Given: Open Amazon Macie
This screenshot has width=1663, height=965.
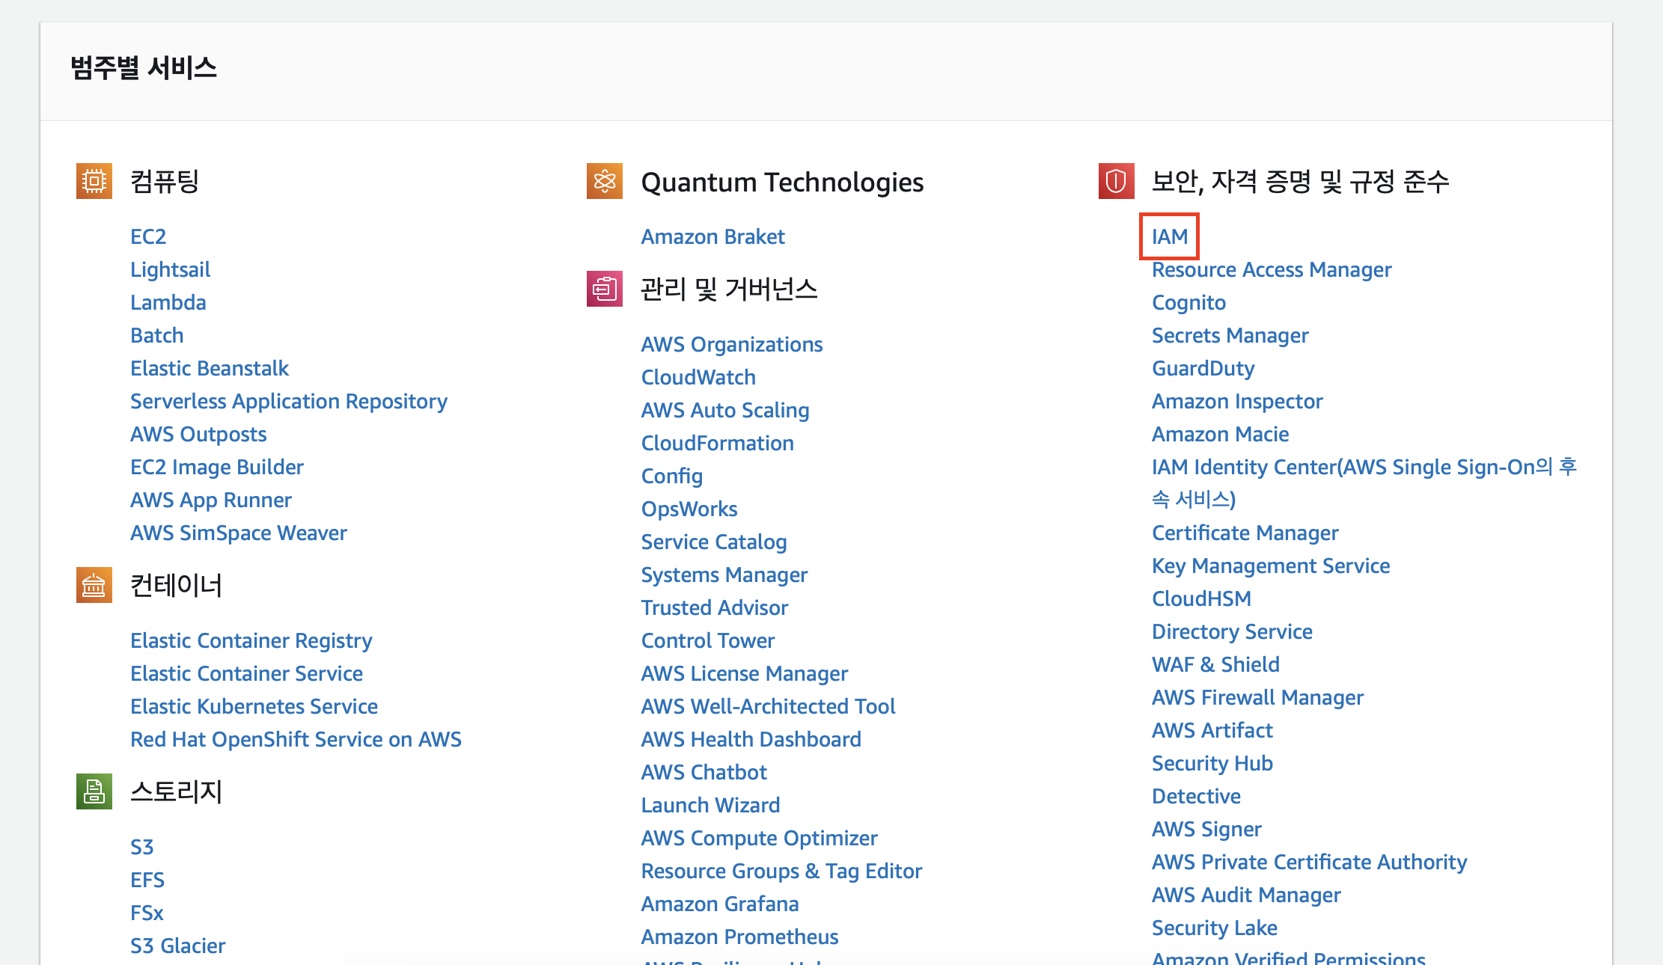Looking at the screenshot, I should [x=1221, y=434].
